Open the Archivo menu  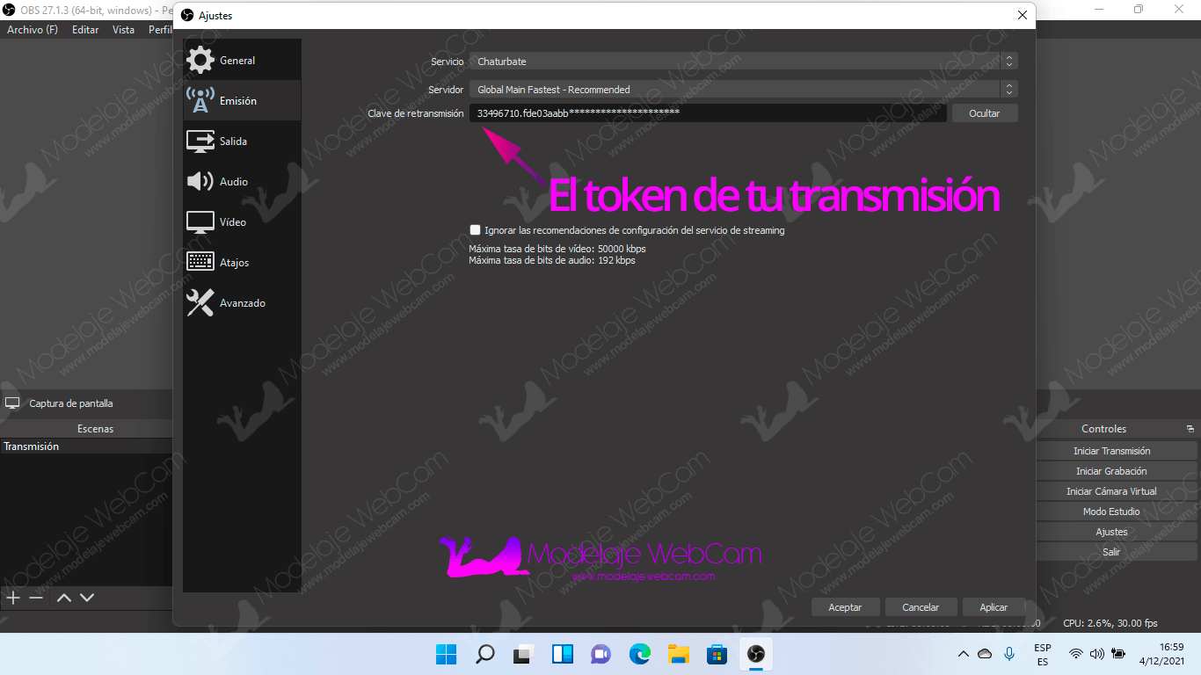coord(32,30)
